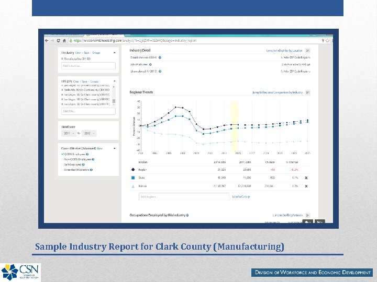
Task: Remove the State row with its X
Action: click(x=306, y=178)
